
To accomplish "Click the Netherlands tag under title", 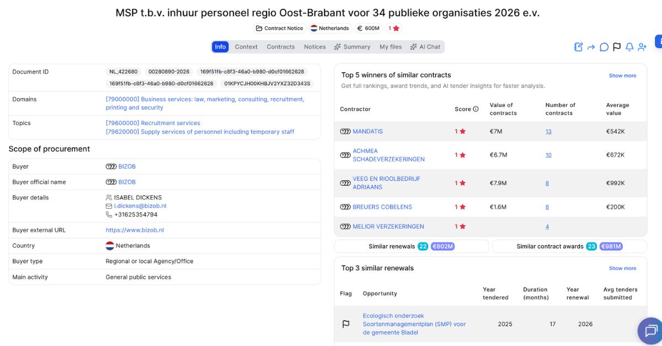I will pos(330,28).
